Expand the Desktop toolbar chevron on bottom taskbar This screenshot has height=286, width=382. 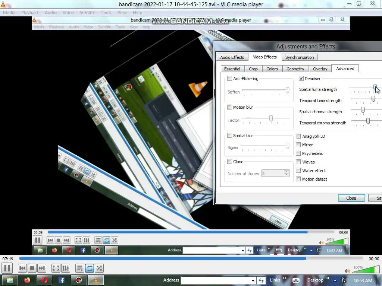pos(328,278)
